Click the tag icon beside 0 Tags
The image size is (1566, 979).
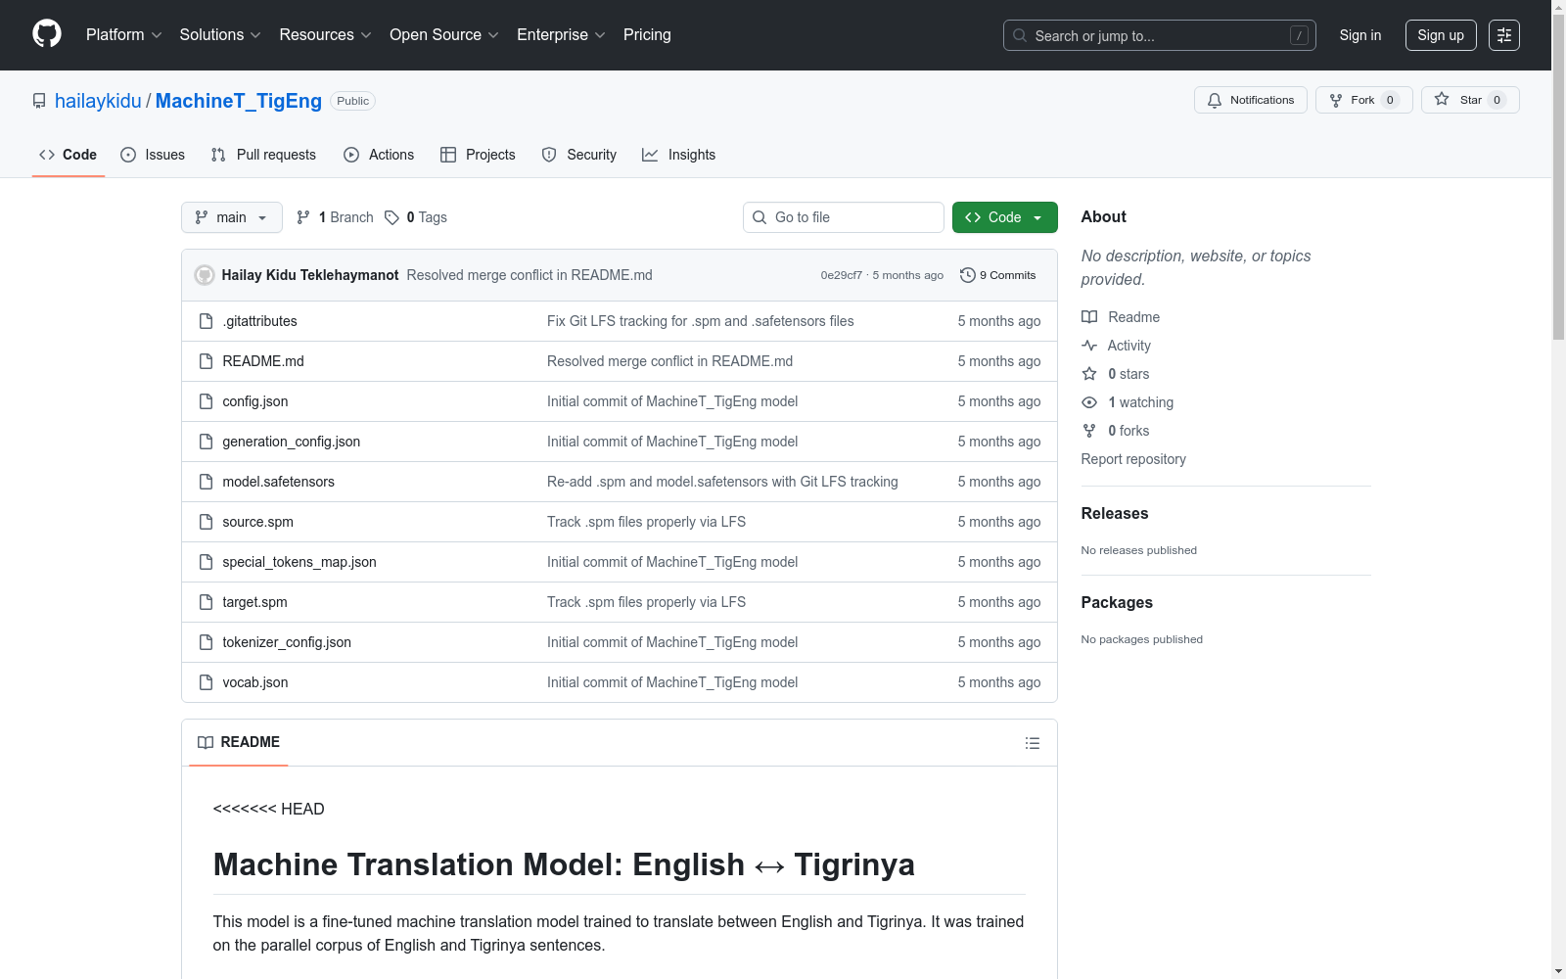(x=391, y=217)
